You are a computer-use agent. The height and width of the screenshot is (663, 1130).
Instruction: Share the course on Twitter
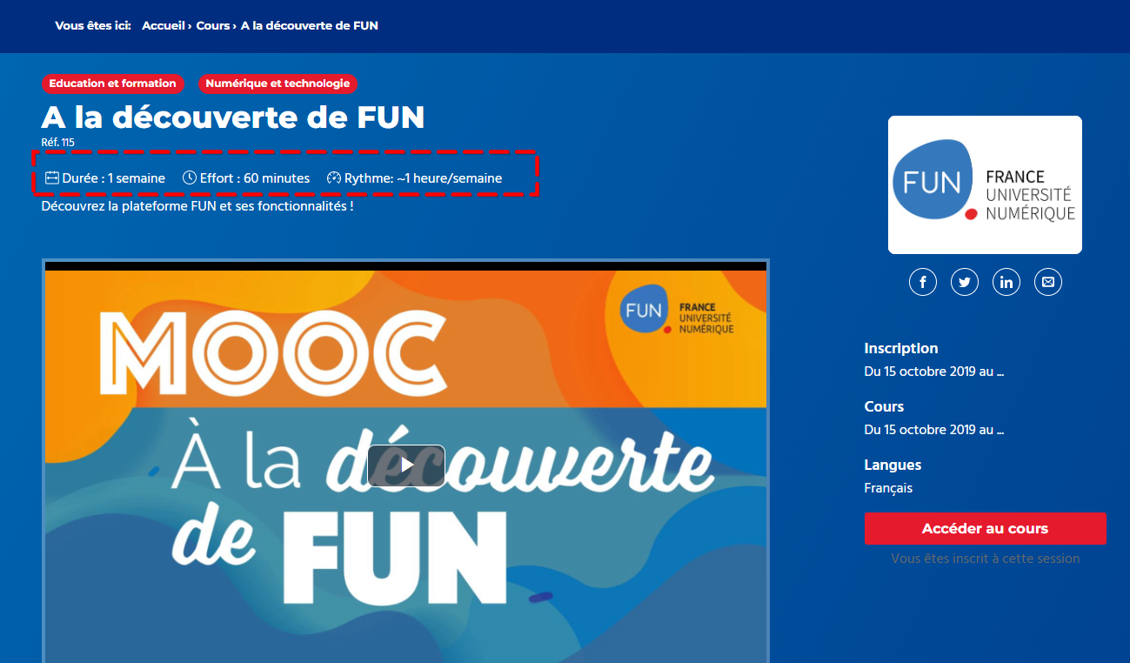tap(965, 282)
